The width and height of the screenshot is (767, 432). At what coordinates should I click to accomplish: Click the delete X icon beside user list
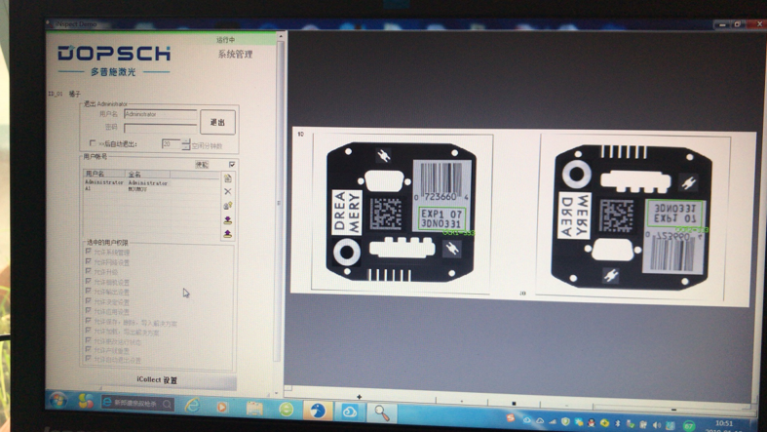[x=228, y=192]
